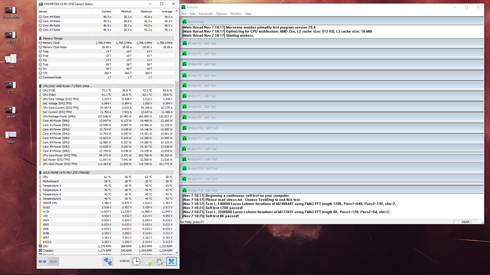490x275 pixels.
Task: Select the 'pb off' desktop icon
Action: coord(11,112)
